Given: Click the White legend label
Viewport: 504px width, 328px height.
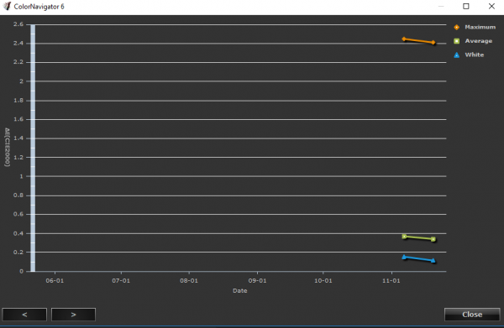Looking at the screenshot, I should 474,55.
